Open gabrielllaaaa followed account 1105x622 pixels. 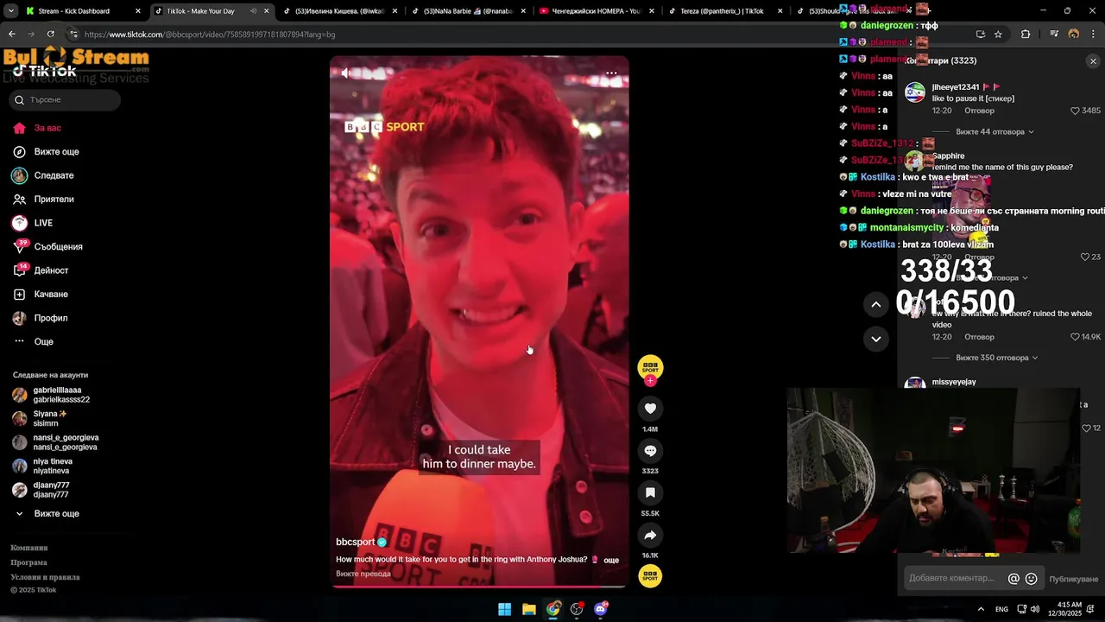[60, 395]
